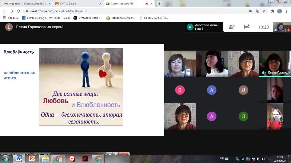Toggle the UK keyboard language indicator
This screenshot has width=291, height=163.
(222, 158)
